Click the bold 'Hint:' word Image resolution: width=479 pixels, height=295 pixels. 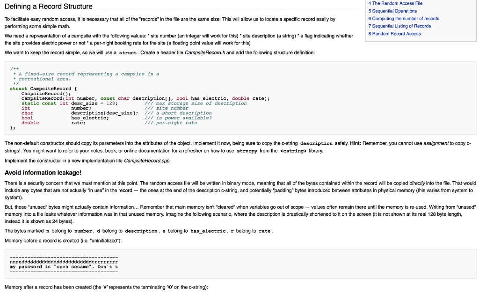[x=356, y=143]
